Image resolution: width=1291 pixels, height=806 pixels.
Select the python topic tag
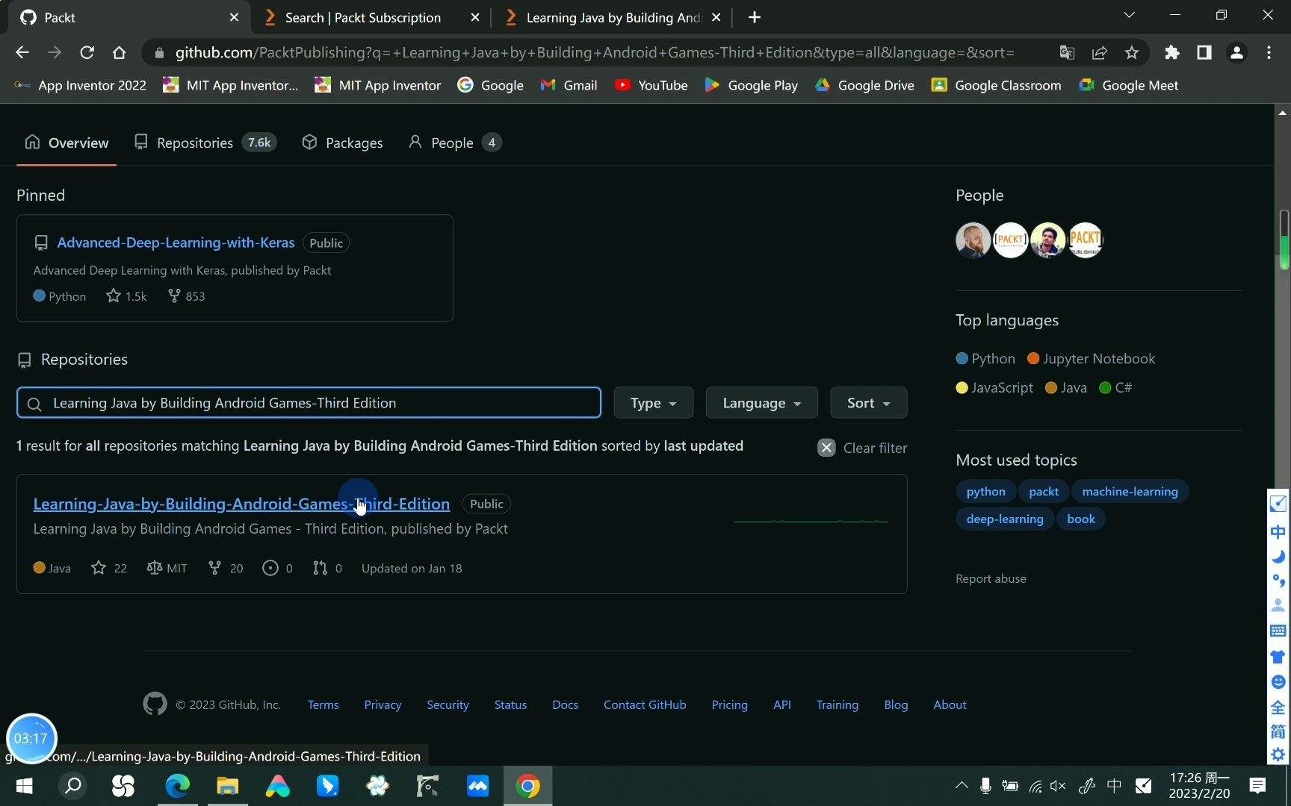point(985,492)
